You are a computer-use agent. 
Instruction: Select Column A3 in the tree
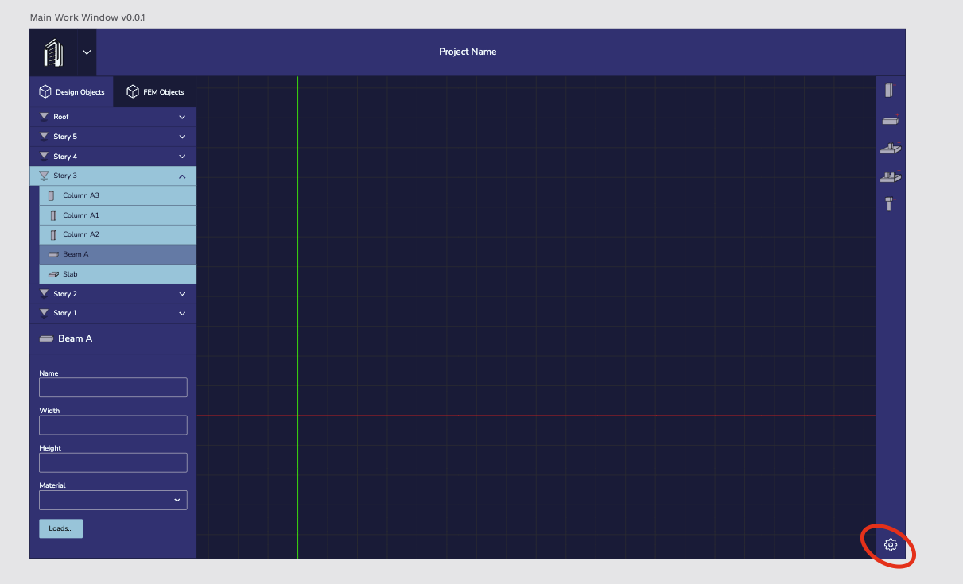pyautogui.click(x=118, y=195)
